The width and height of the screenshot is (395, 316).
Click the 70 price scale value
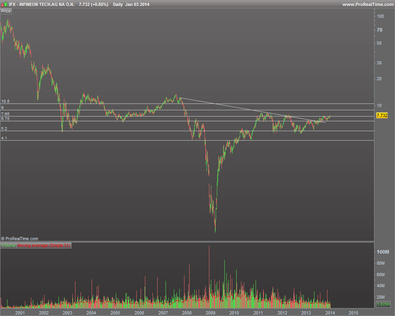[x=380, y=30]
